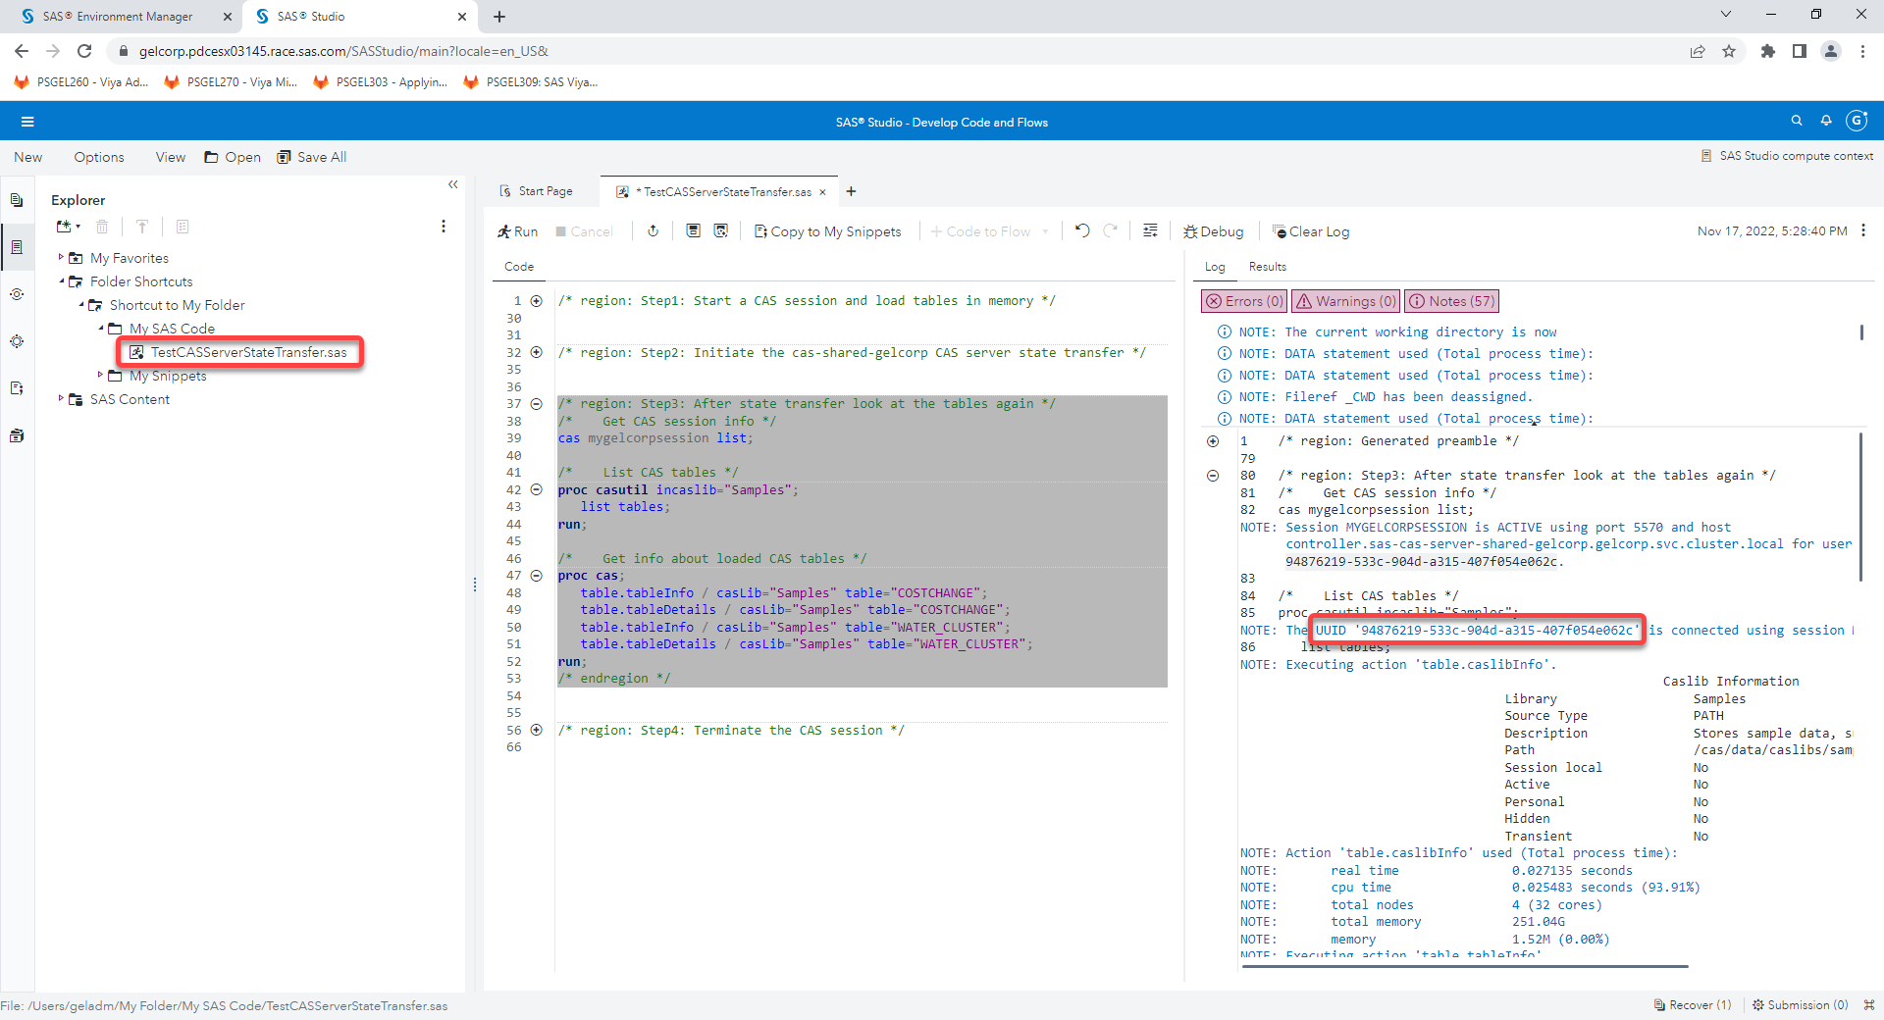Viewport: 1884px width, 1020px height.
Task: Open the notifications bell
Action: [1826, 121]
